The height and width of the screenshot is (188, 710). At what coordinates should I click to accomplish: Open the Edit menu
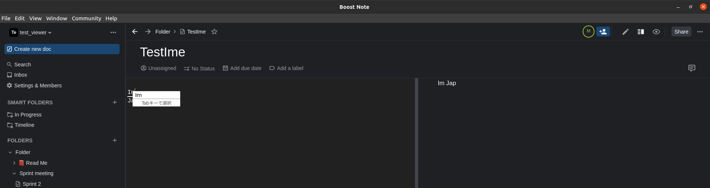pos(20,18)
